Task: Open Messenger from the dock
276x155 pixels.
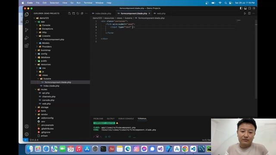Action: [144, 149]
